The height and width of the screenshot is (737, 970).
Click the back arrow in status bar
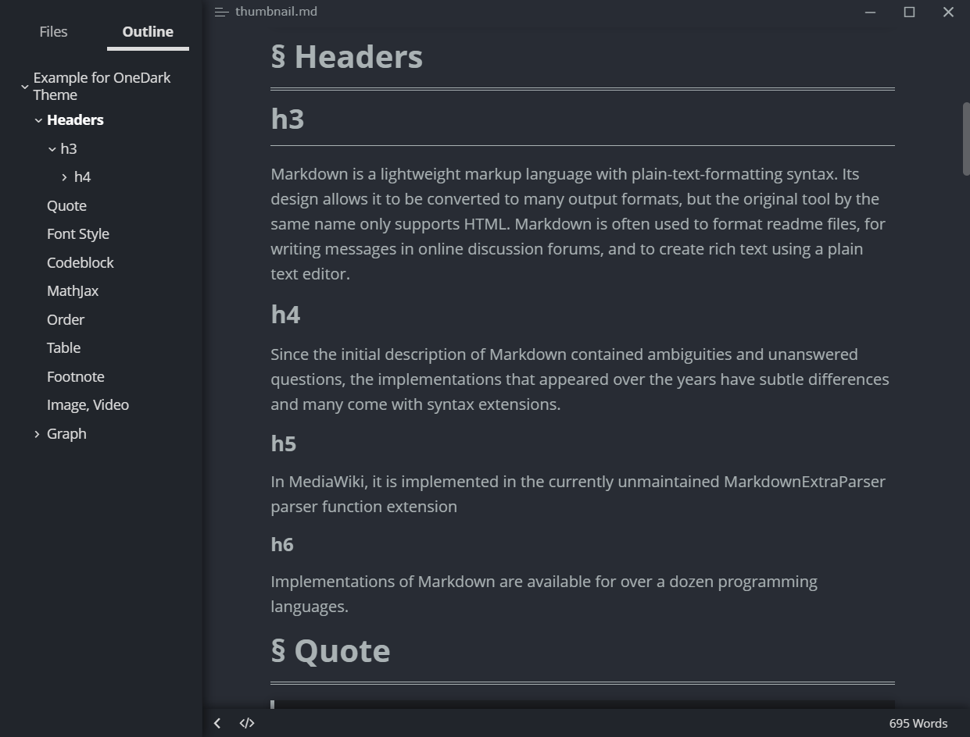[217, 723]
